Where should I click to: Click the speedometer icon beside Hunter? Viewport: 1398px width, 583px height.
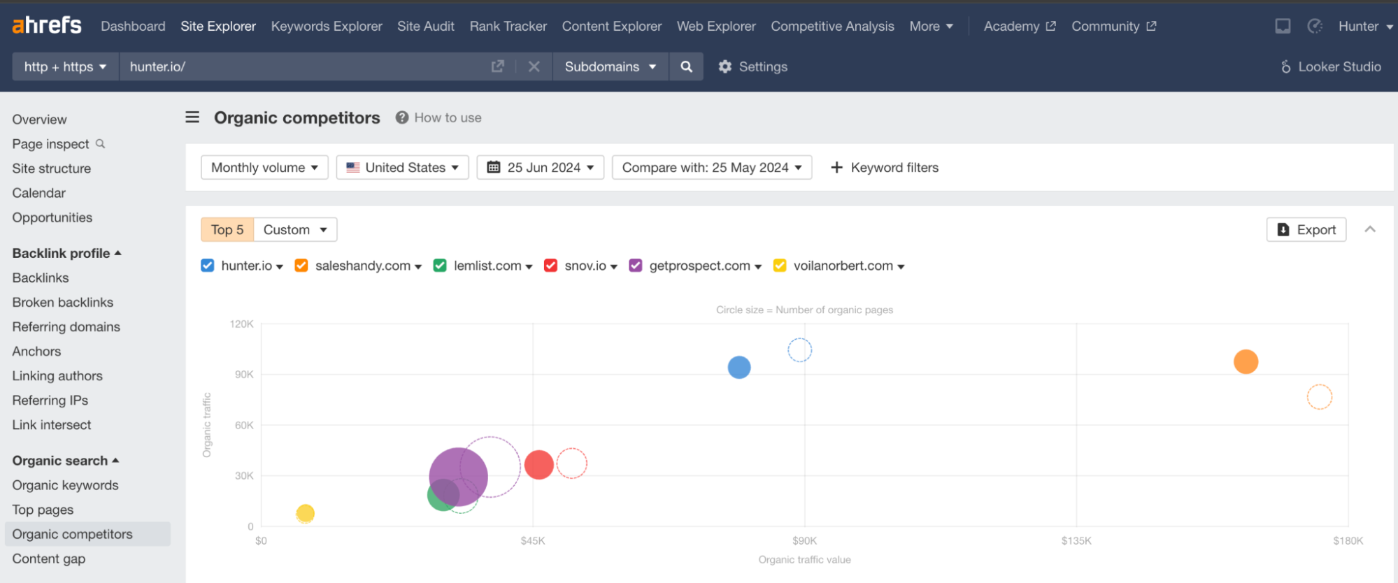(1315, 26)
